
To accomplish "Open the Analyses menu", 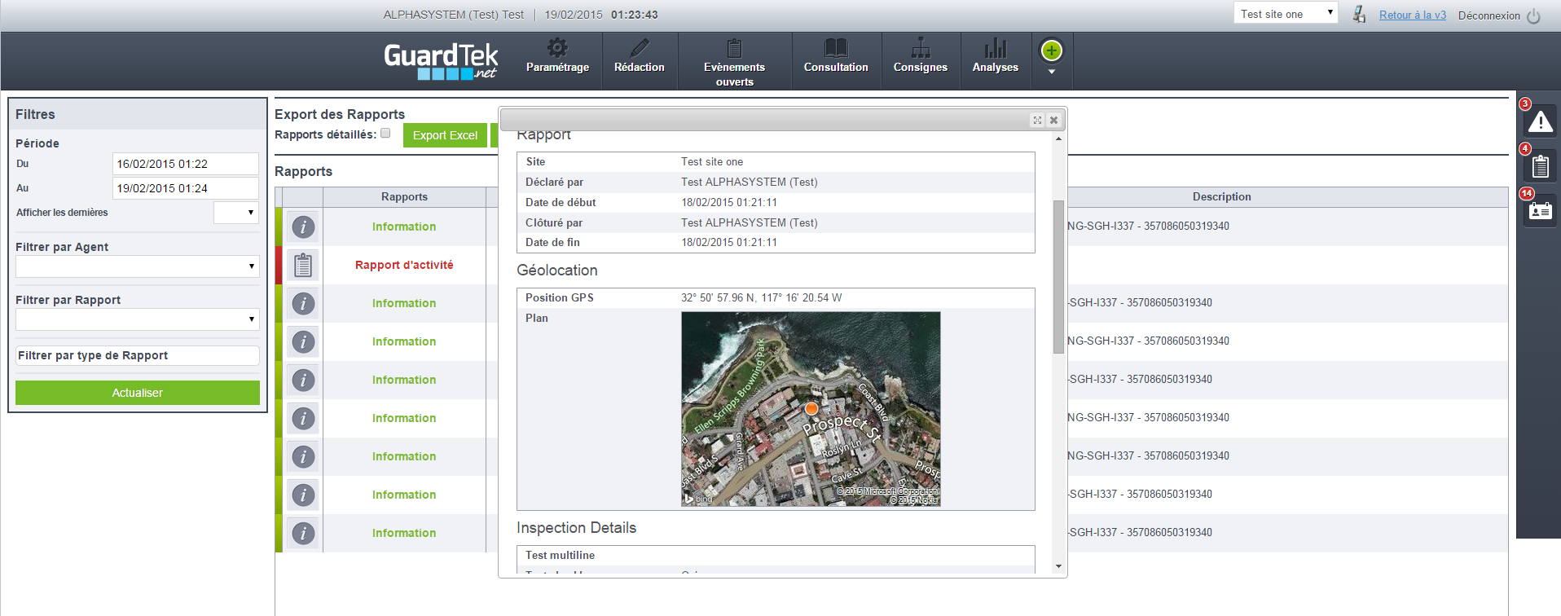I will [x=996, y=55].
